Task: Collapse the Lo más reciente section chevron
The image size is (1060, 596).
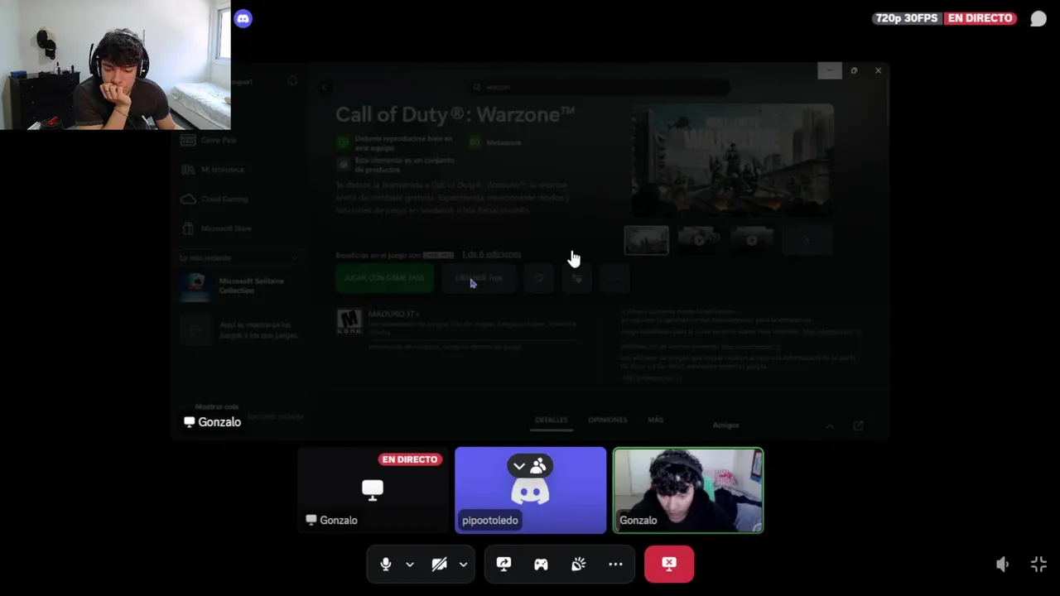Action: click(294, 258)
